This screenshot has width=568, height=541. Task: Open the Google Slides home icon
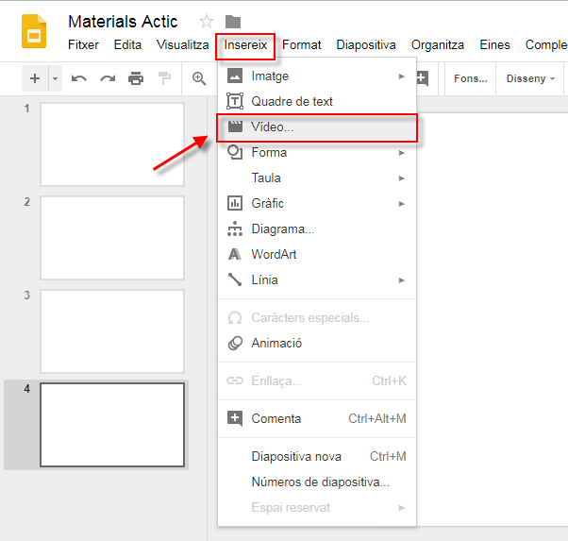(x=34, y=31)
